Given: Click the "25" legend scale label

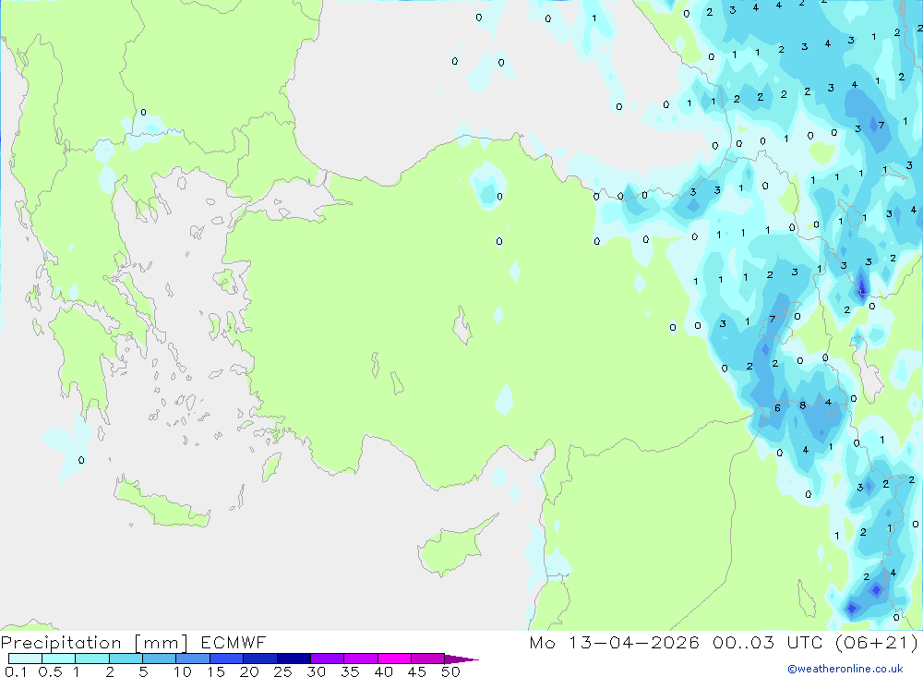Looking at the screenshot, I should (x=282, y=671).
